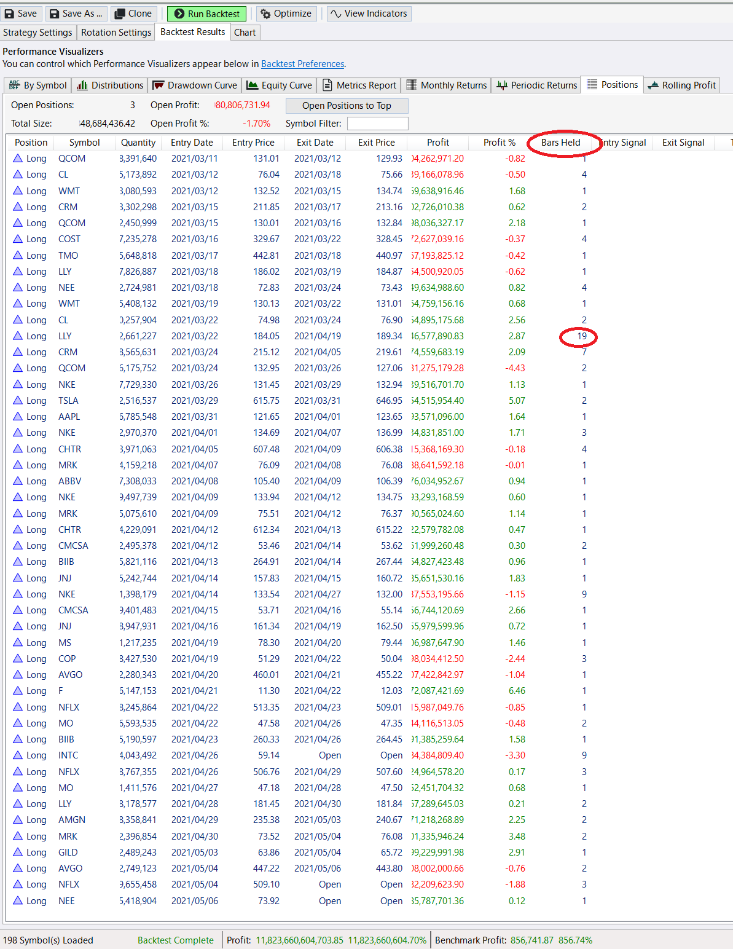This screenshot has height=949, width=733.
Task: Run the backtest
Action: [x=206, y=13]
